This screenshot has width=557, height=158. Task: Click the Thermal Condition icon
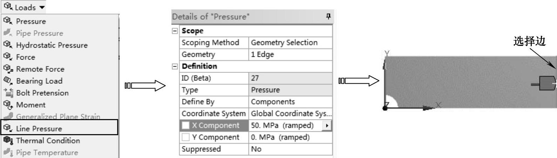point(8,140)
